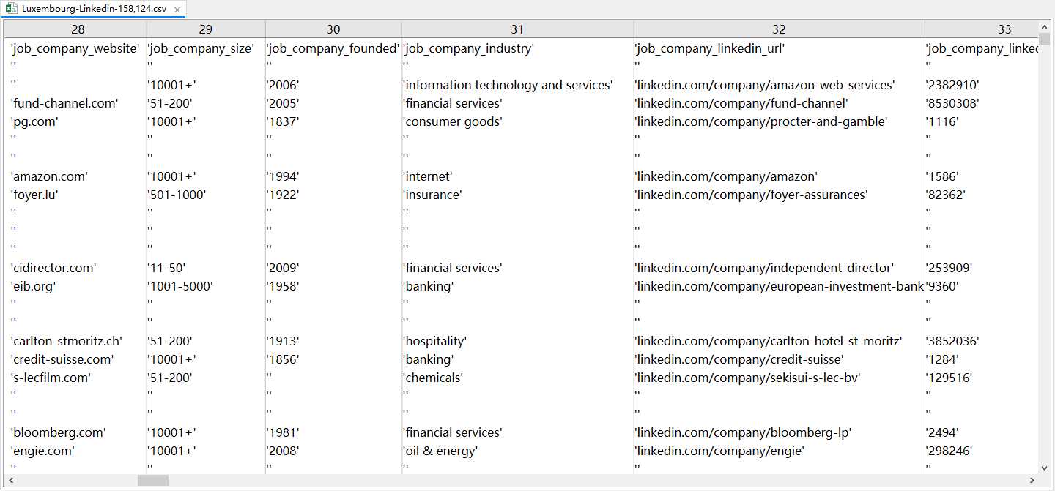Select the foyer-assurances LinkedIn URL cell
The height and width of the screenshot is (491, 1055).
[779, 195]
